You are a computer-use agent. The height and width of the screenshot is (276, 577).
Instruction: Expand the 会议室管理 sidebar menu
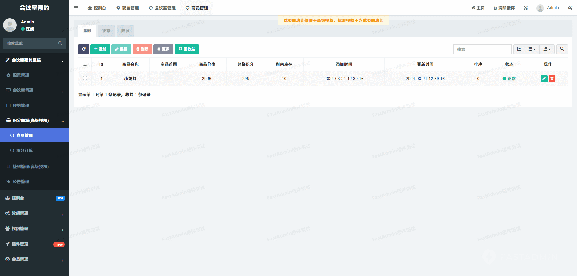tap(35, 90)
